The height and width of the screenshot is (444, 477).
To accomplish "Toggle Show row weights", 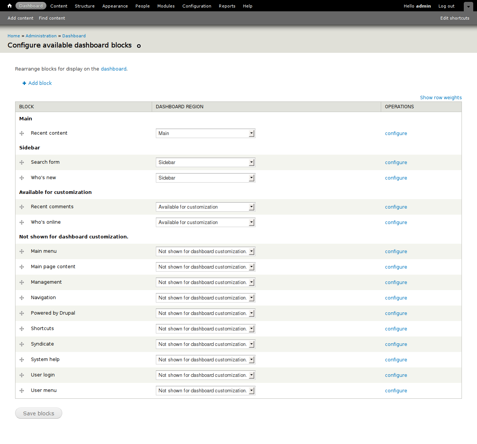I will 440,98.
